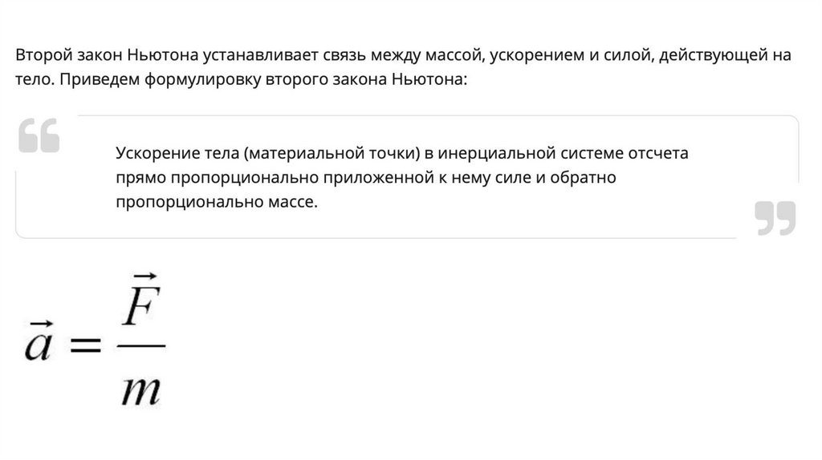Click the vector arrow above letter a

point(36,324)
